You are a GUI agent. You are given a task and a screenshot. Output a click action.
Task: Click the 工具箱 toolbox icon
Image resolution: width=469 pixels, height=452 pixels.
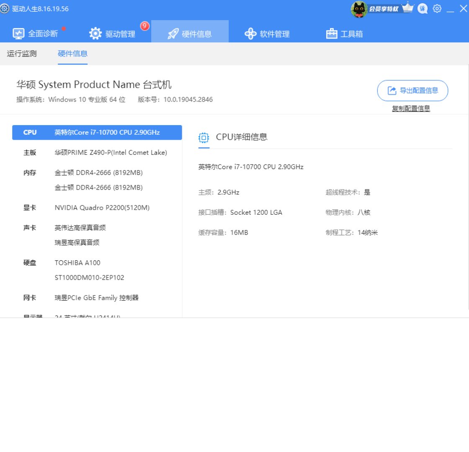pyautogui.click(x=331, y=33)
